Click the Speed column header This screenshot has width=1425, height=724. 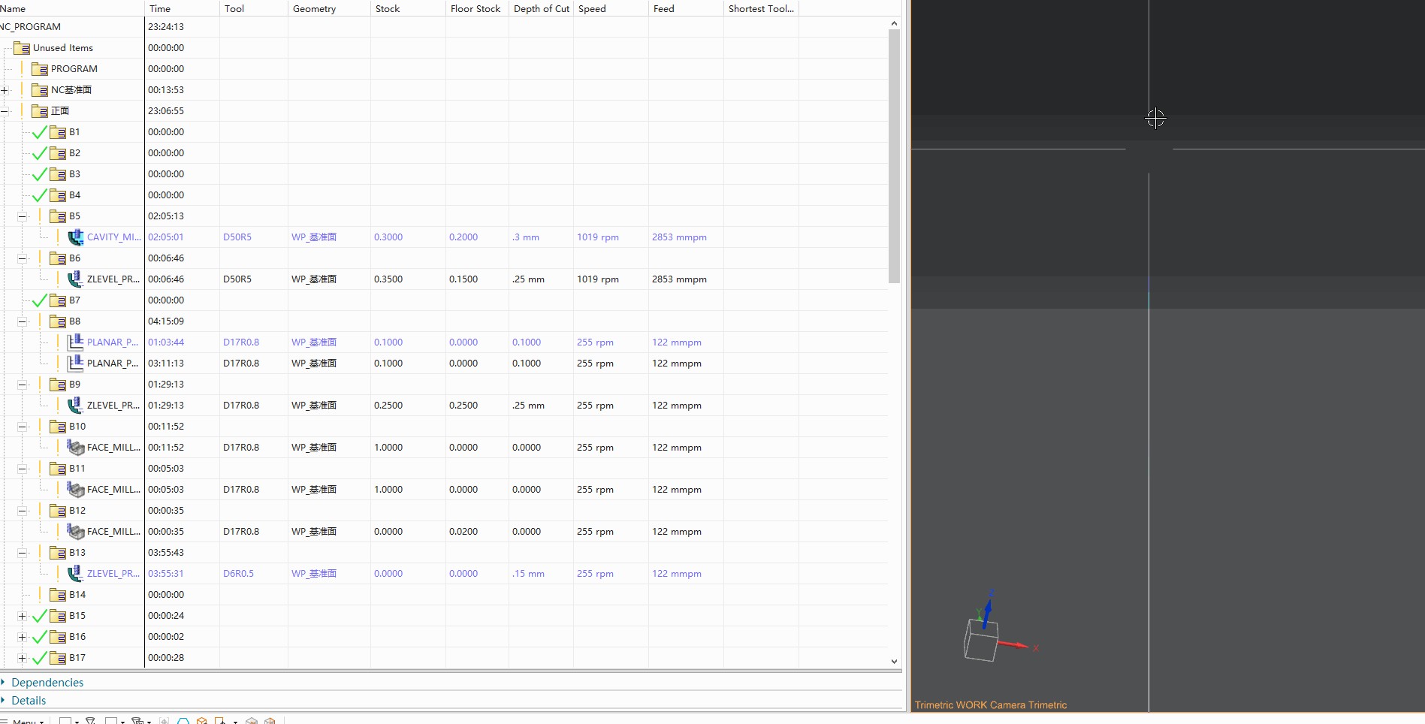click(x=611, y=8)
